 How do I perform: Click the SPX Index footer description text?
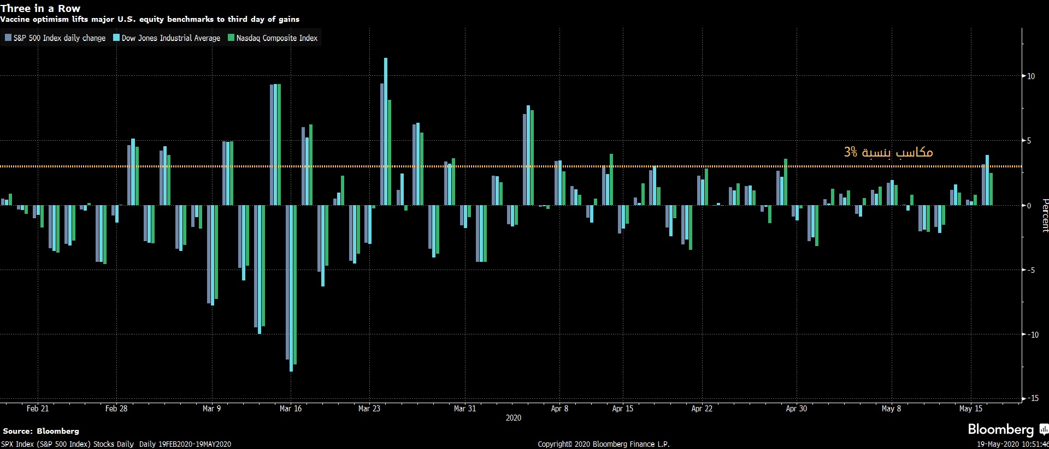[116, 444]
